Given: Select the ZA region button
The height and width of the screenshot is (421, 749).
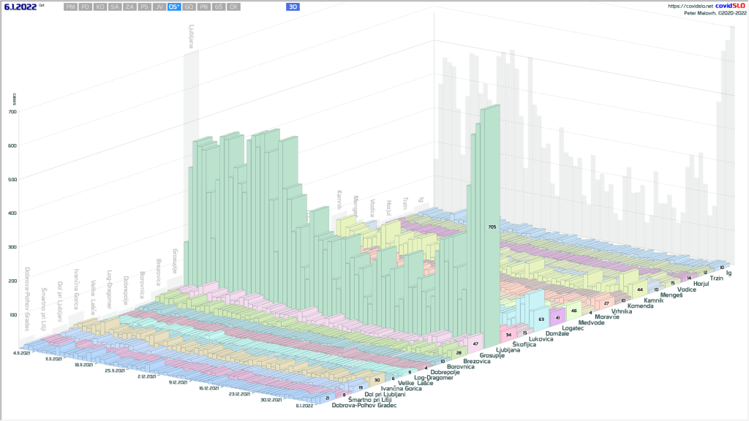Looking at the screenshot, I should [x=129, y=7].
